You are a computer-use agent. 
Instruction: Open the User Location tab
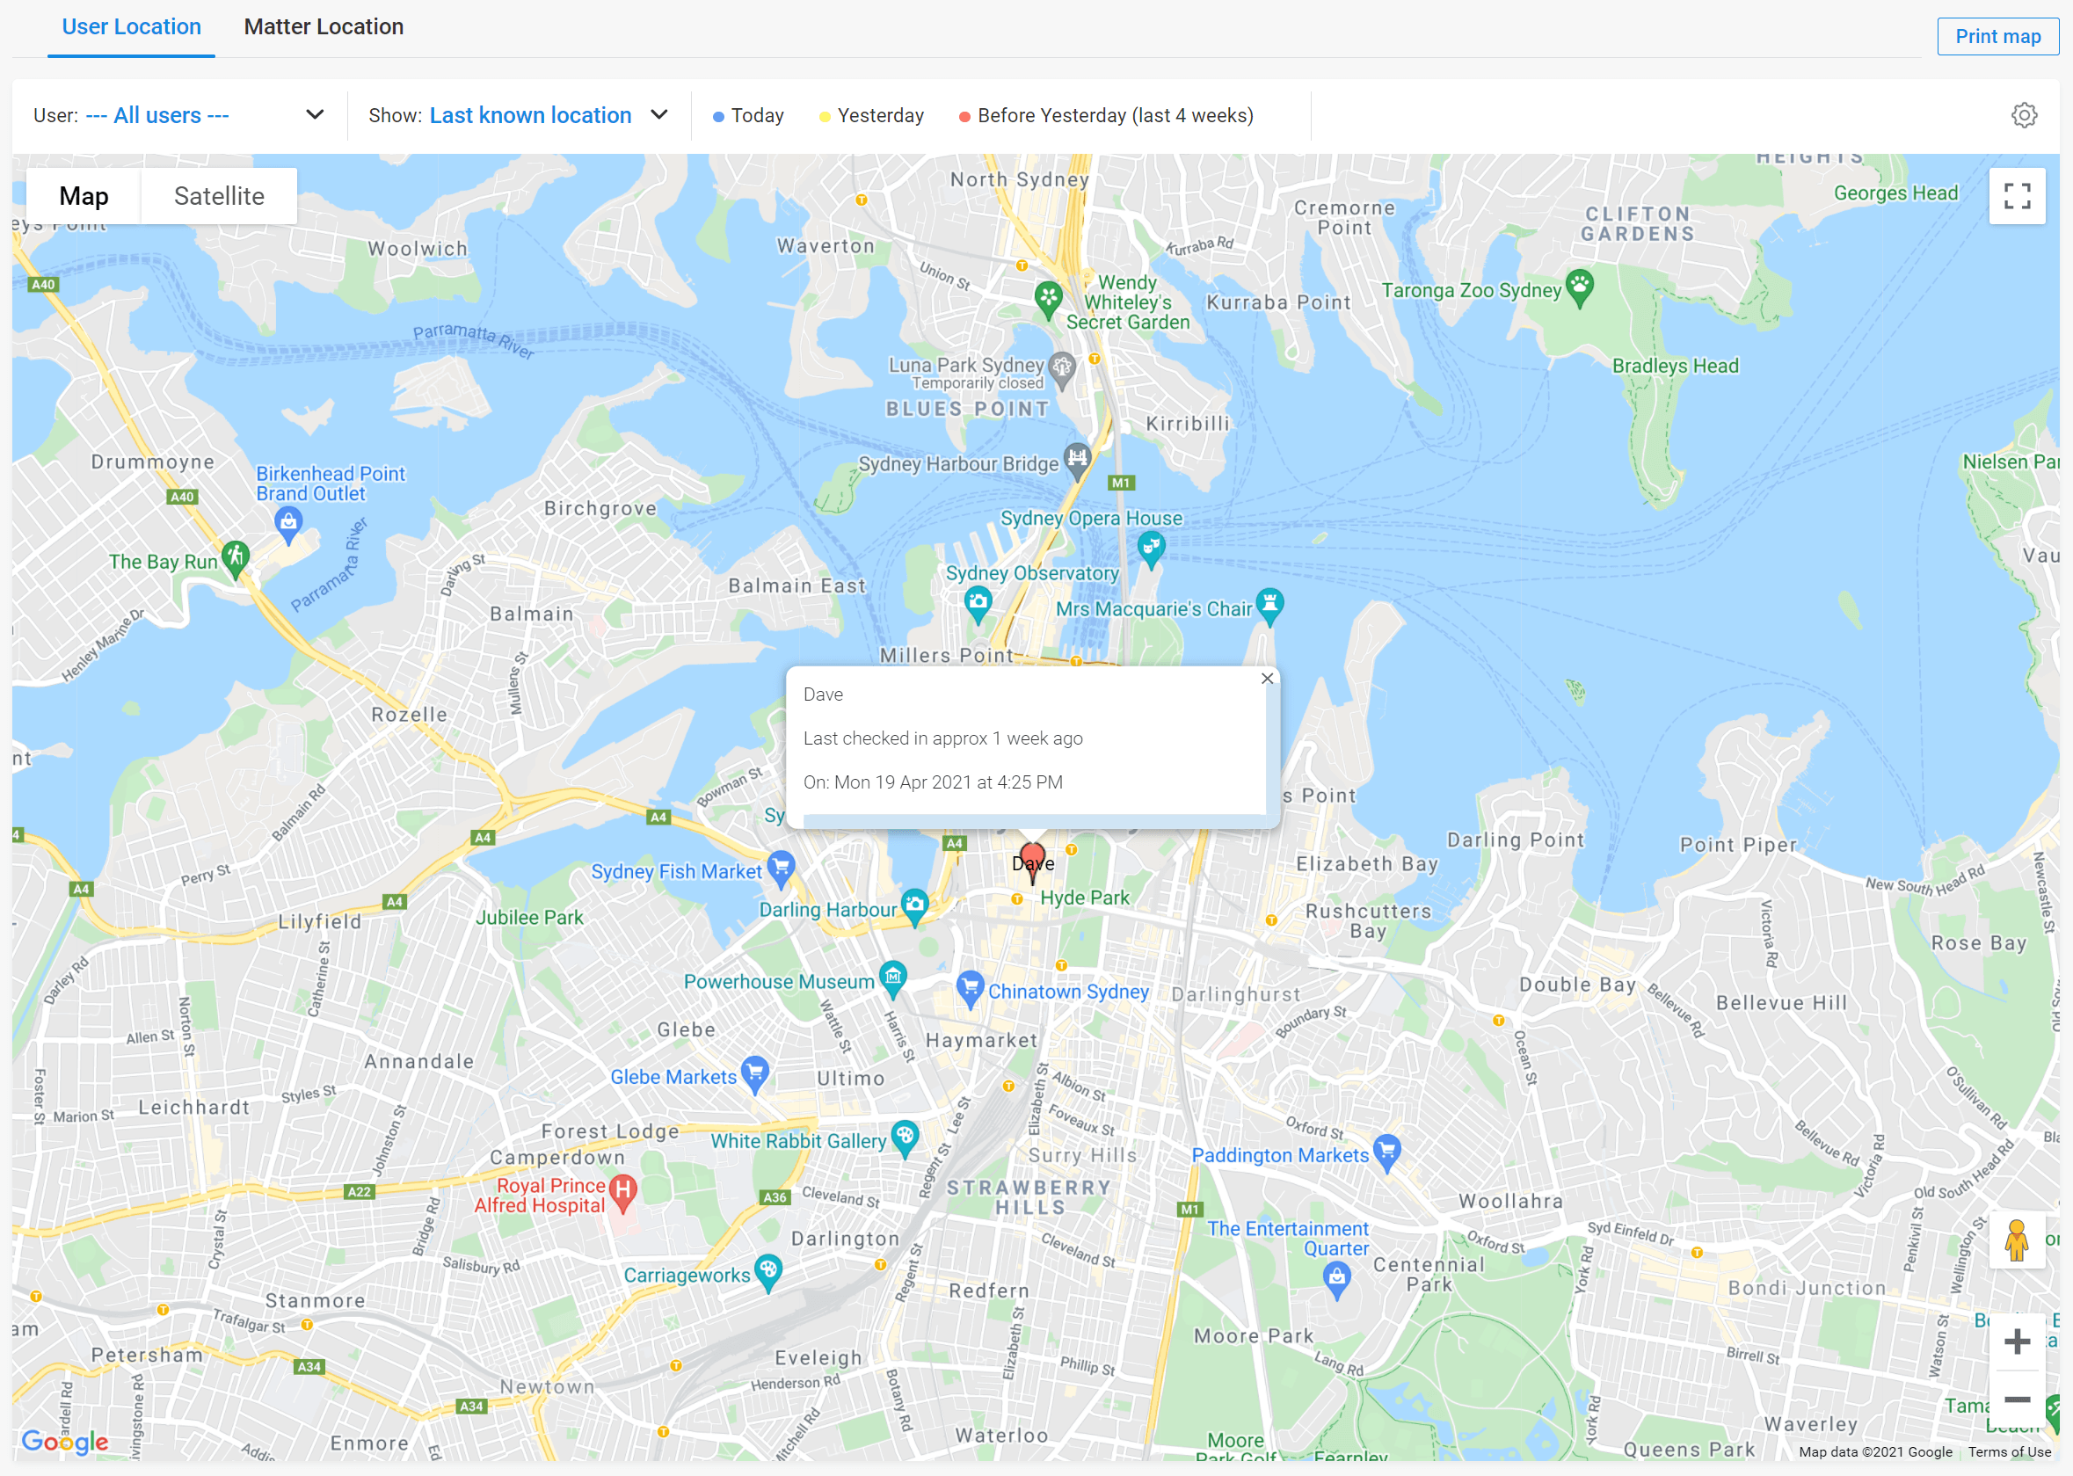132,27
